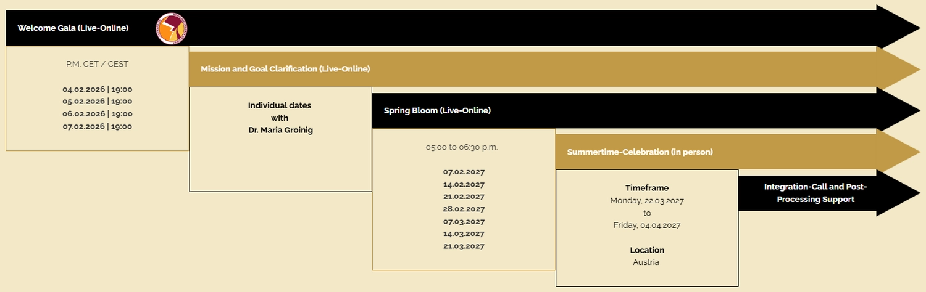
Task: Click the Welcome Gala banner arrowhead
Action: pos(897,27)
